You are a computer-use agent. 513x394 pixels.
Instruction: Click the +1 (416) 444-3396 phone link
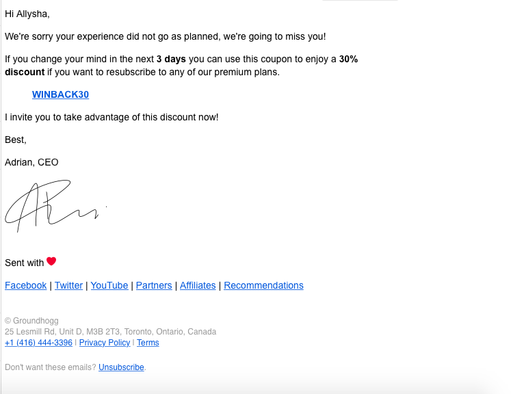[x=38, y=343]
